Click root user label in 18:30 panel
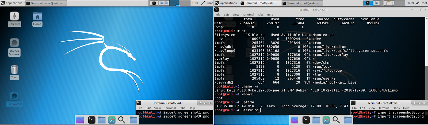This screenshot has height=125, width=428. click(210, 3)
